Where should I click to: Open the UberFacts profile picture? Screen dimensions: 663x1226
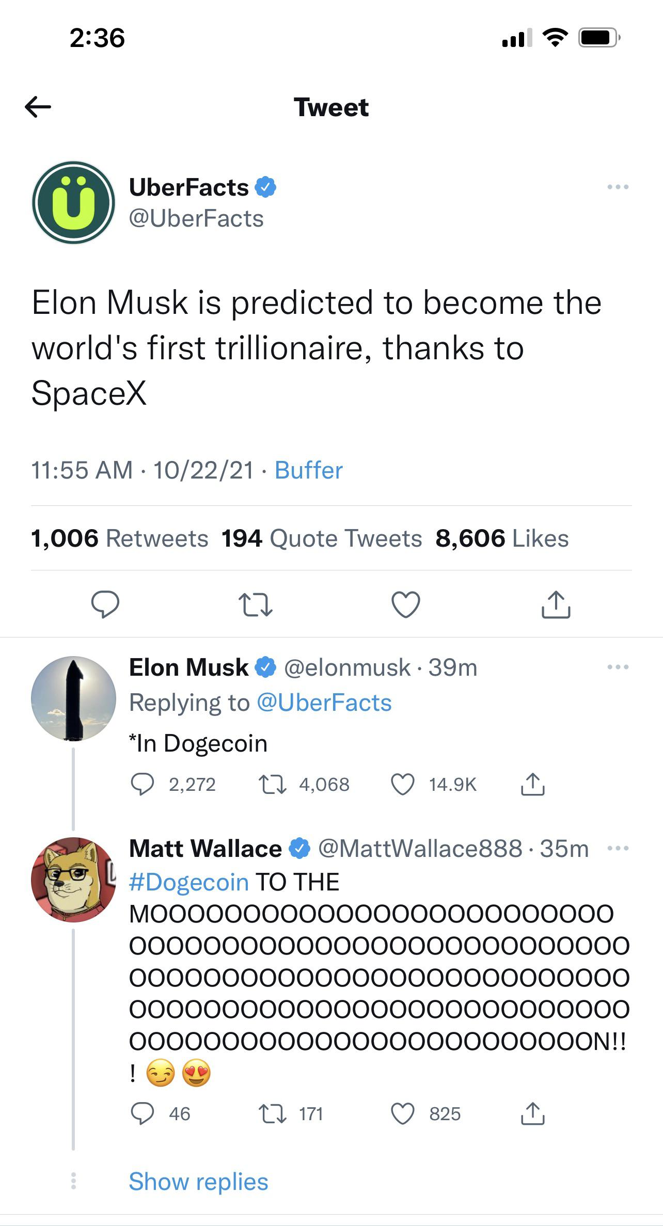73,202
